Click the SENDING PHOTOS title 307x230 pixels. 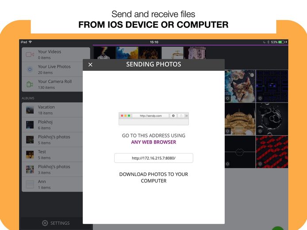[x=153, y=65]
